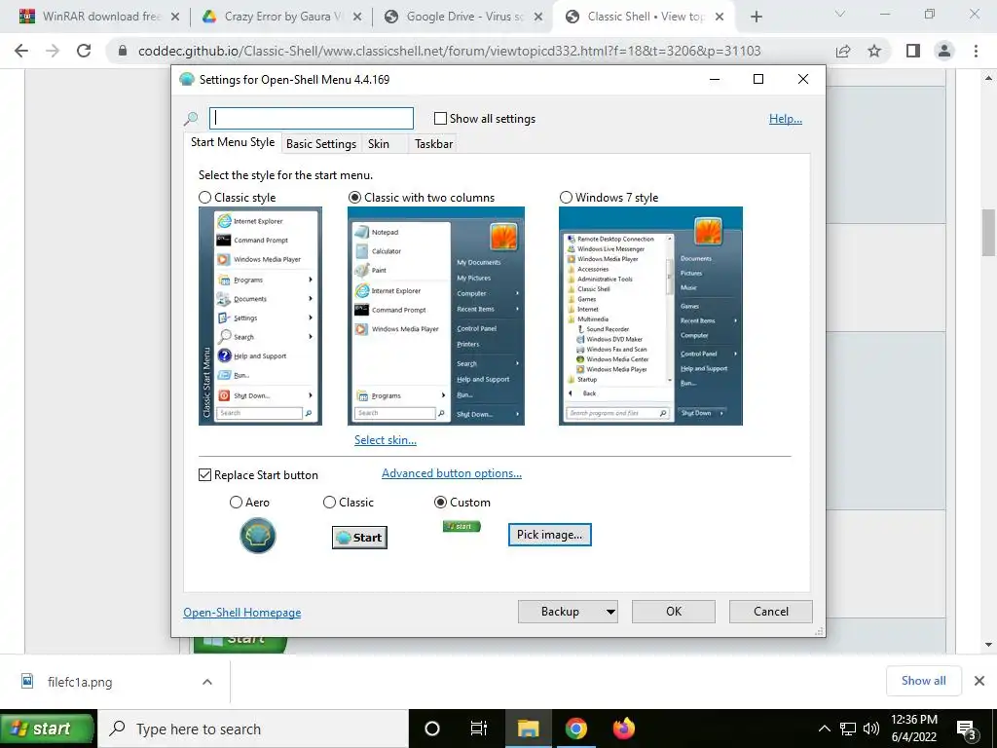This screenshot has width=997, height=748.
Task: Click the Classic Start button image
Action: (x=359, y=538)
